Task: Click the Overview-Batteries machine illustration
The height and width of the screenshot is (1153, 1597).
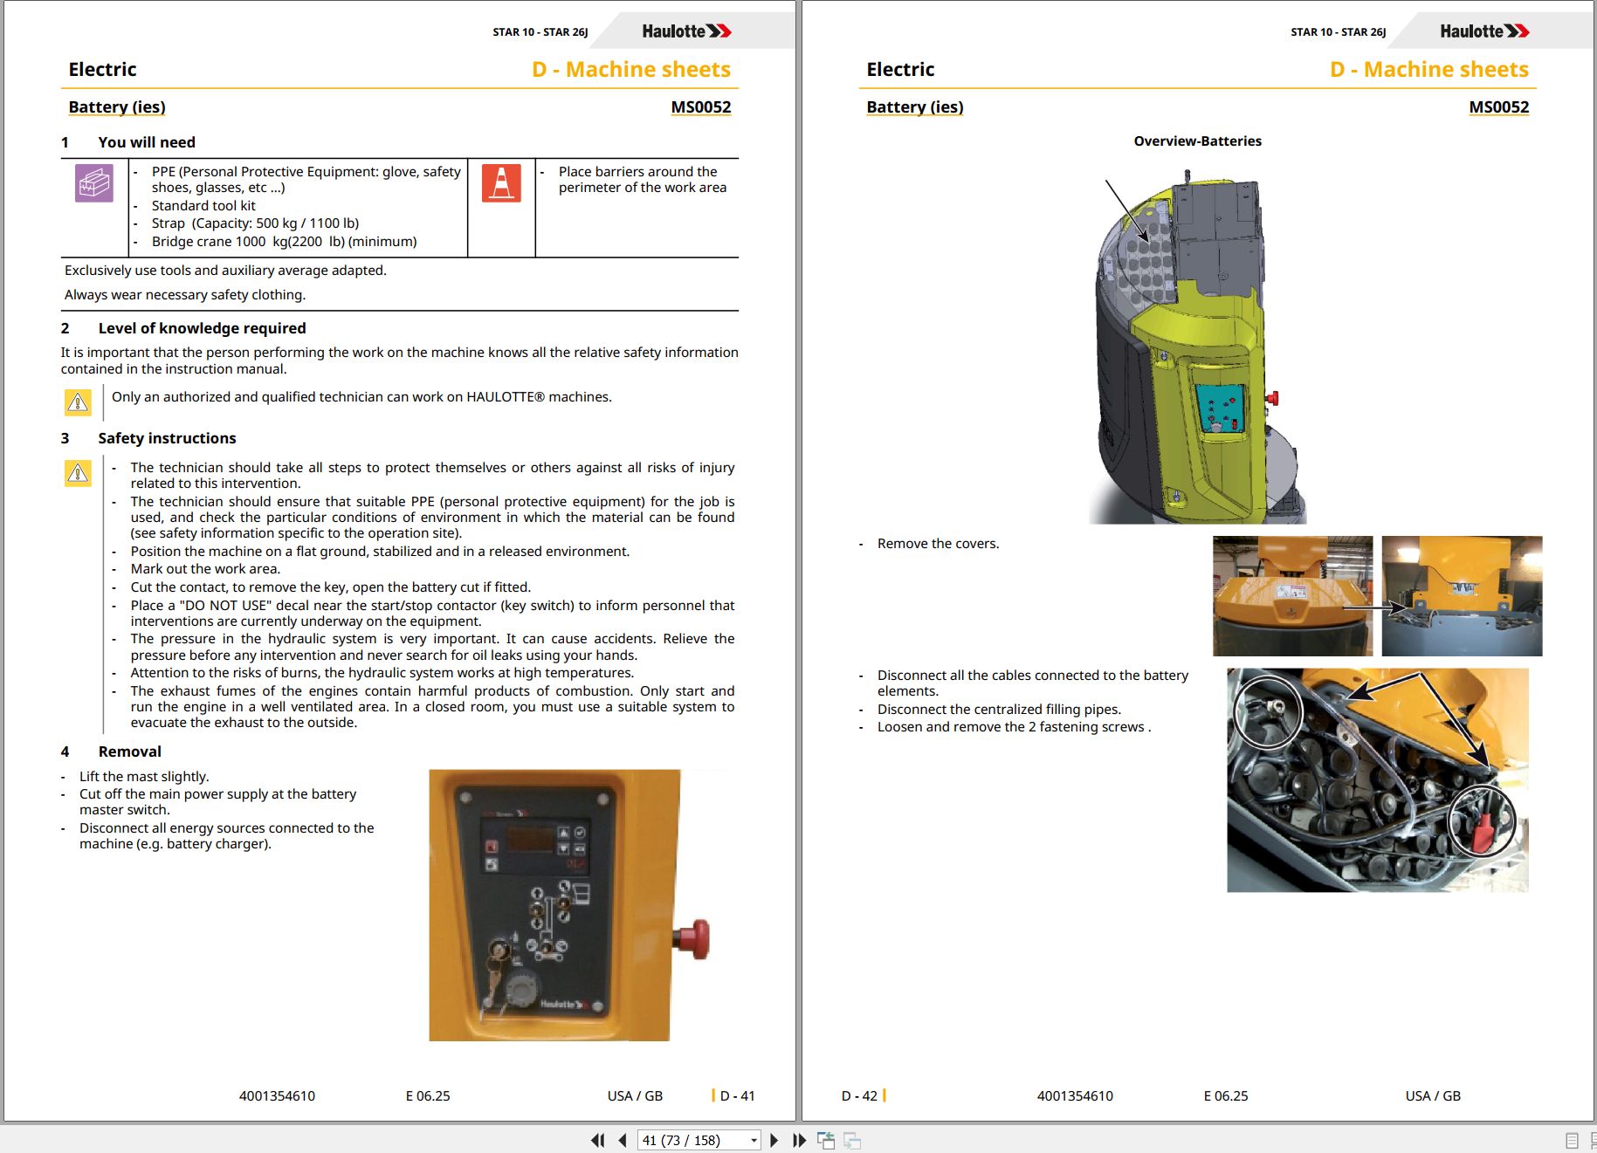Action: 1198,345
